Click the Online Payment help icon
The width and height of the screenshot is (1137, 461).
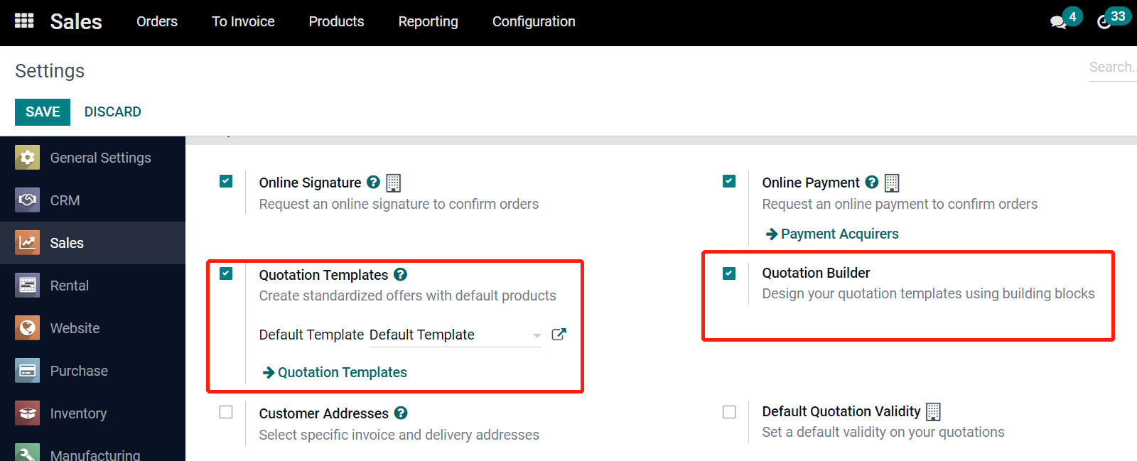tap(871, 183)
